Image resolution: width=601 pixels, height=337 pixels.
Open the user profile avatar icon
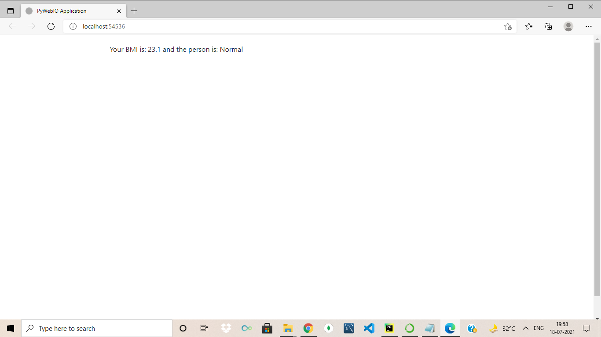pos(568,26)
